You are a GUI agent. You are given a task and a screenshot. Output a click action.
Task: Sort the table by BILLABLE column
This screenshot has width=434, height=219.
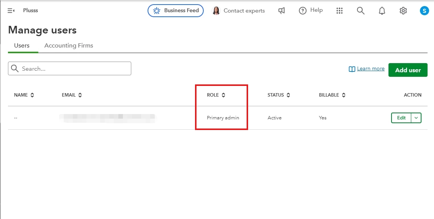pyautogui.click(x=332, y=95)
